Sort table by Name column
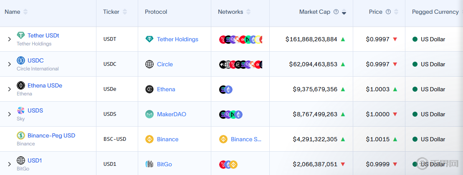 pos(25,12)
